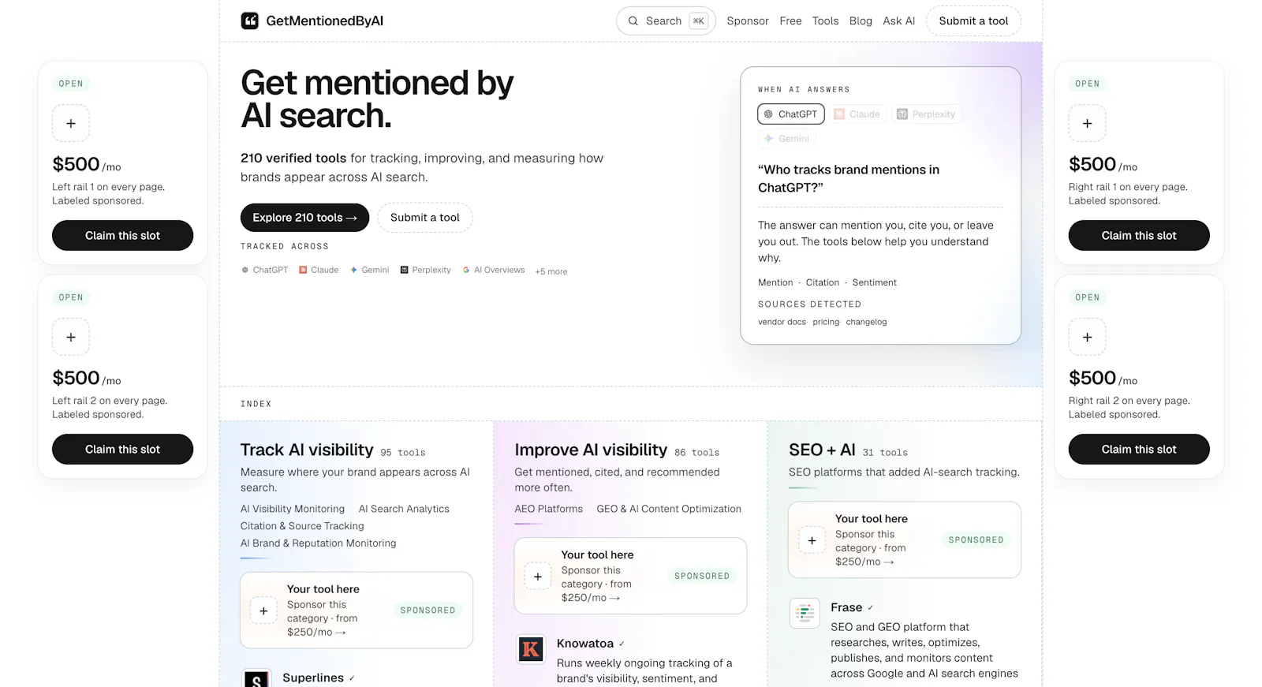Open the Improve AI visibility heading

[x=591, y=450]
